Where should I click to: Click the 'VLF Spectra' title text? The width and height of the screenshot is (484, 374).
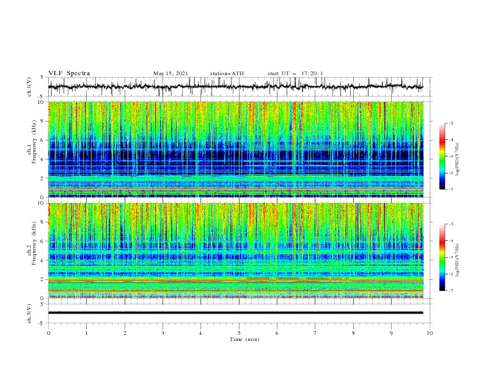click(x=69, y=73)
